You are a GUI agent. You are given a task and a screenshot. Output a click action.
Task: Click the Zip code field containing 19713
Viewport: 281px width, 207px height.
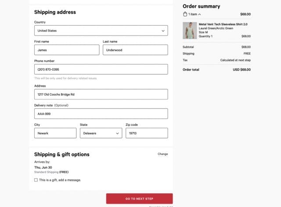point(147,133)
